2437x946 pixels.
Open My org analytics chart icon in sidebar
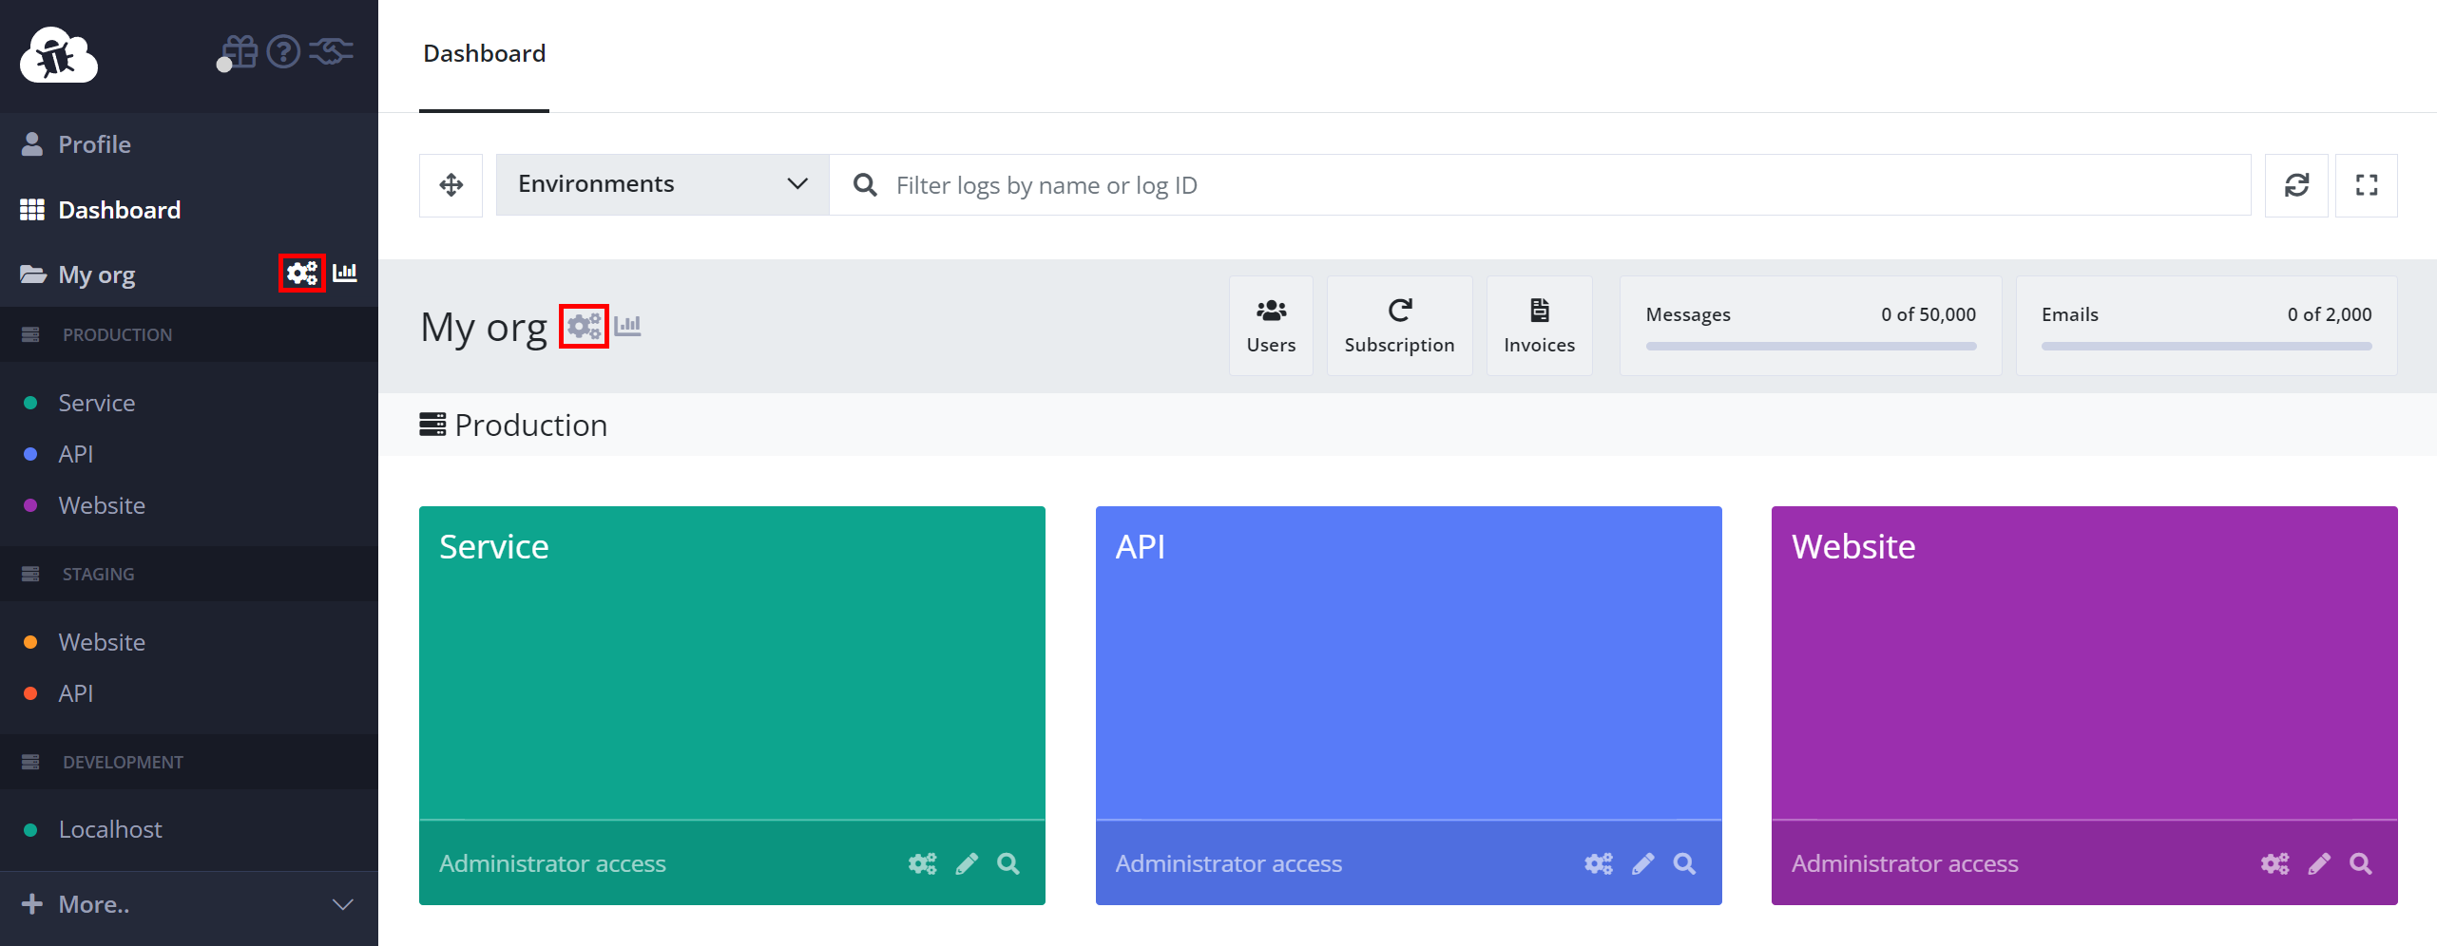click(x=345, y=273)
